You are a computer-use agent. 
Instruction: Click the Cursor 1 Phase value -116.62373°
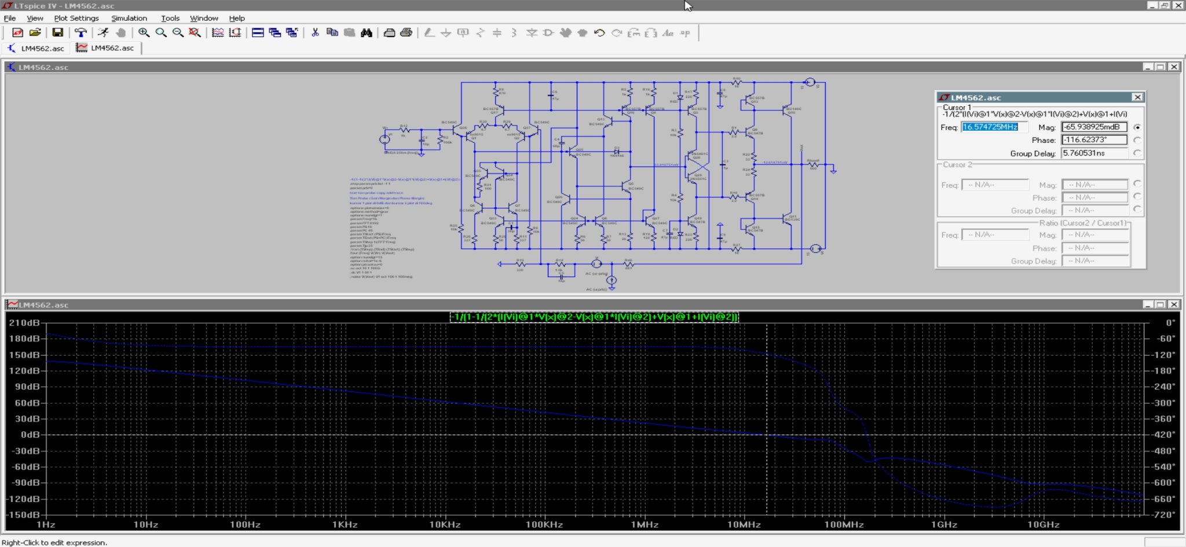[1095, 140]
